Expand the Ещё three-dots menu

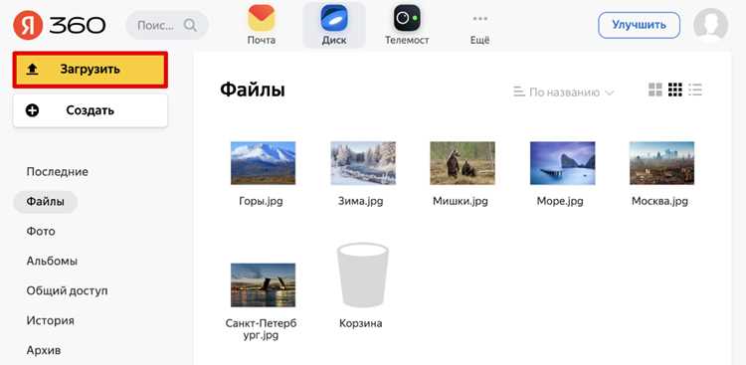tap(479, 19)
